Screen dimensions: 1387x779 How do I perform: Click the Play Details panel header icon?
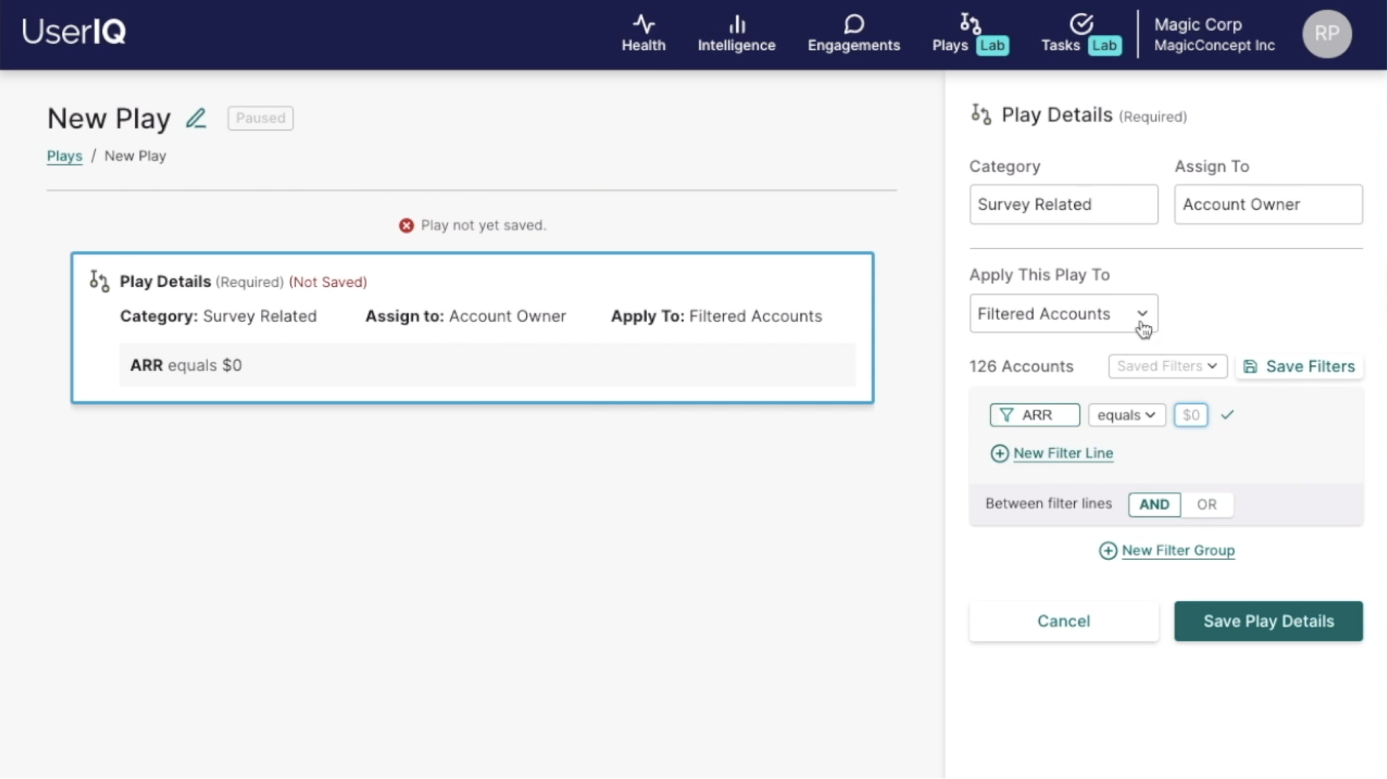pyautogui.click(x=981, y=115)
